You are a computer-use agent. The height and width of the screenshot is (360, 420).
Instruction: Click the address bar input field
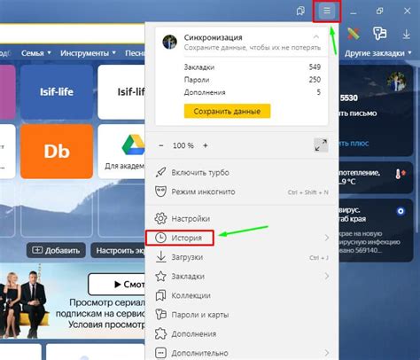pyautogui.click(x=73, y=34)
